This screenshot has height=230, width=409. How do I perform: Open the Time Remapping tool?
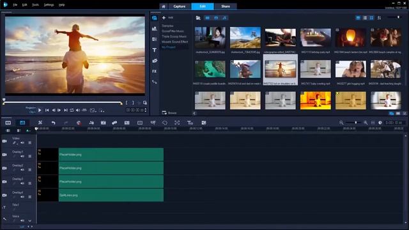153,123
